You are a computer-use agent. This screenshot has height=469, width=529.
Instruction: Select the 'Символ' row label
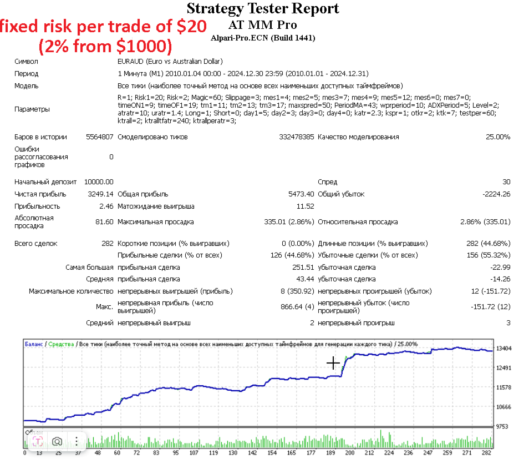click(x=26, y=62)
